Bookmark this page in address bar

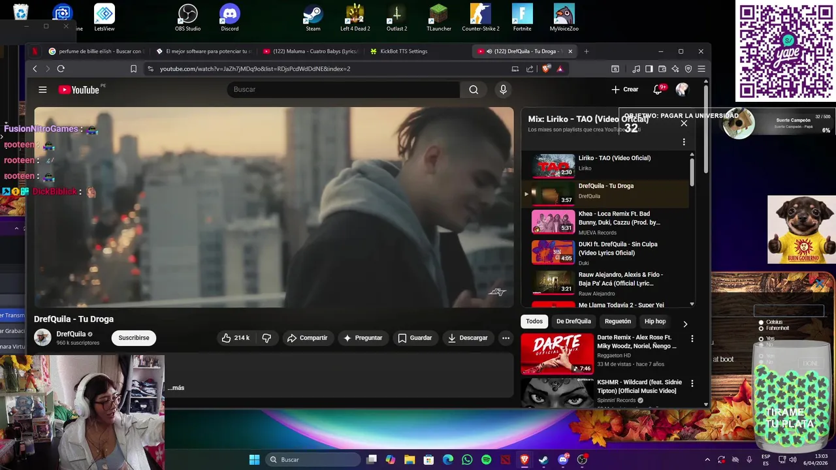pos(133,69)
